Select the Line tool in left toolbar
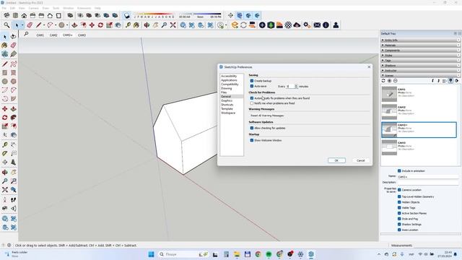Screen dimensions: 462x260 tap(5, 64)
